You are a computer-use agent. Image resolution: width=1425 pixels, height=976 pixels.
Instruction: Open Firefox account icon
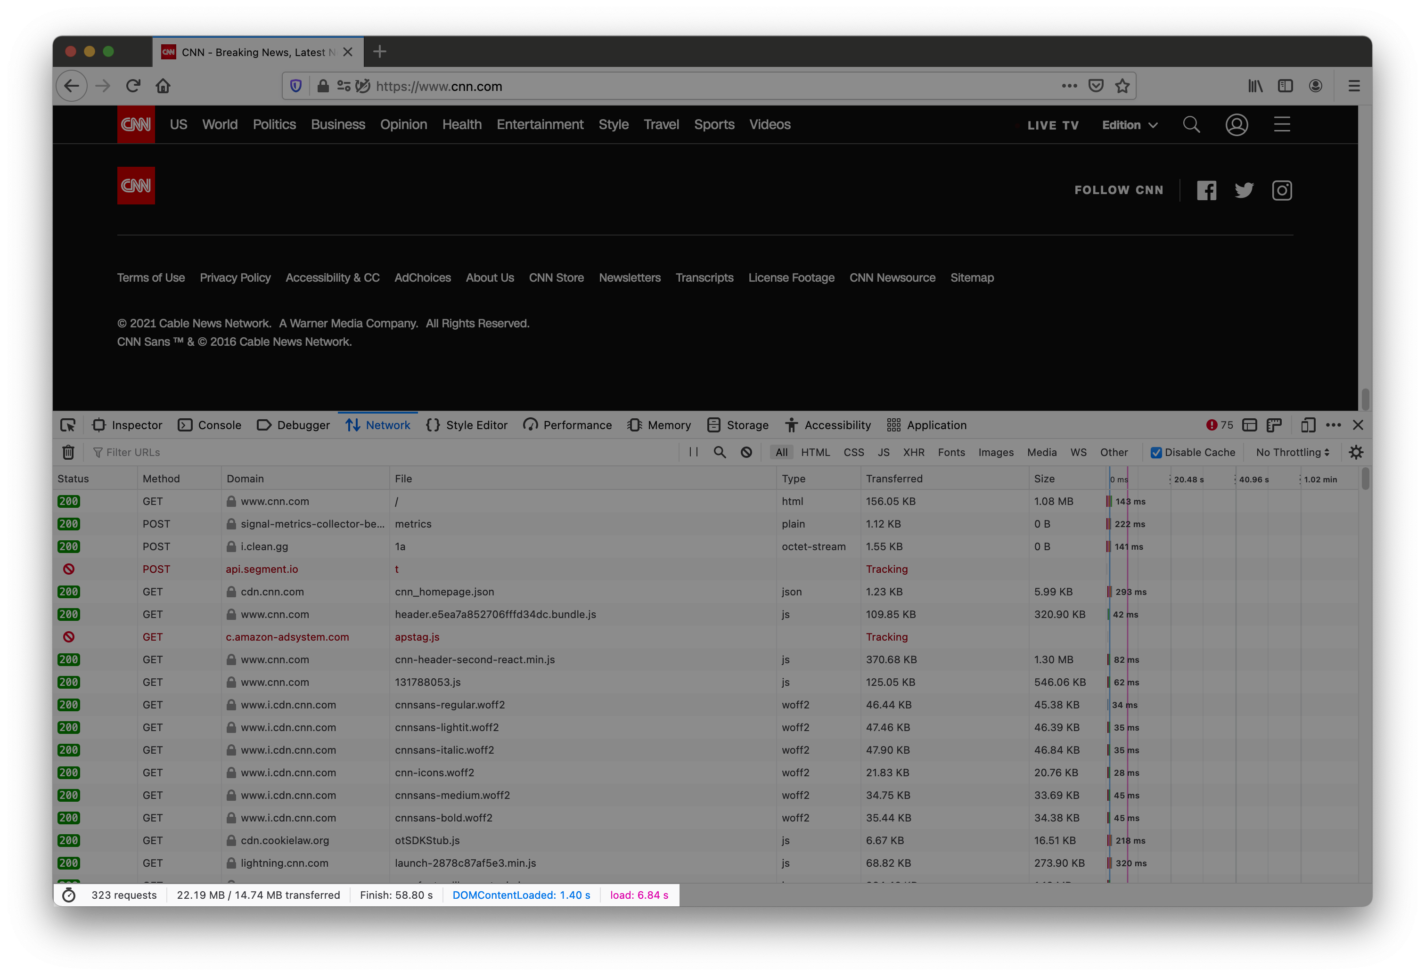pyautogui.click(x=1315, y=86)
